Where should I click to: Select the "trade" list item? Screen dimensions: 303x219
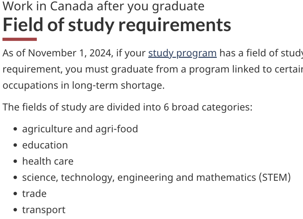[35, 194]
